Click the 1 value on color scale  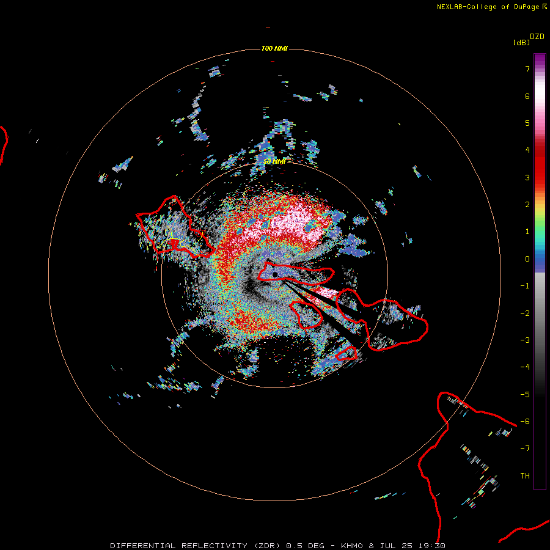(527, 232)
